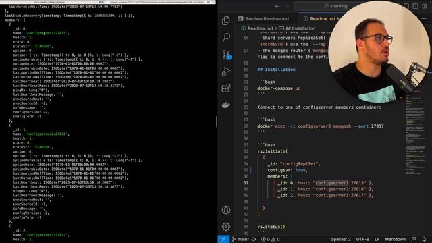This screenshot has width=432, height=243.
Task: Click the 'rs.initiate(' line in editor
Action: click(273, 151)
